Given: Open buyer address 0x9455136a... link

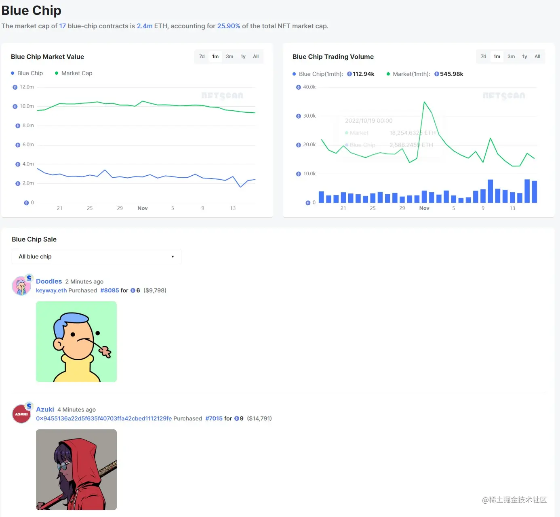Looking at the screenshot, I should pos(104,418).
